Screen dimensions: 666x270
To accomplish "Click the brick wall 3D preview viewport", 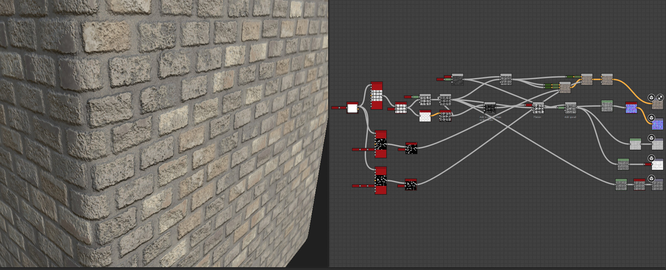I will 164,133.
